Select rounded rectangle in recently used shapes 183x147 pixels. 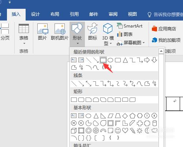(x=118, y=60)
